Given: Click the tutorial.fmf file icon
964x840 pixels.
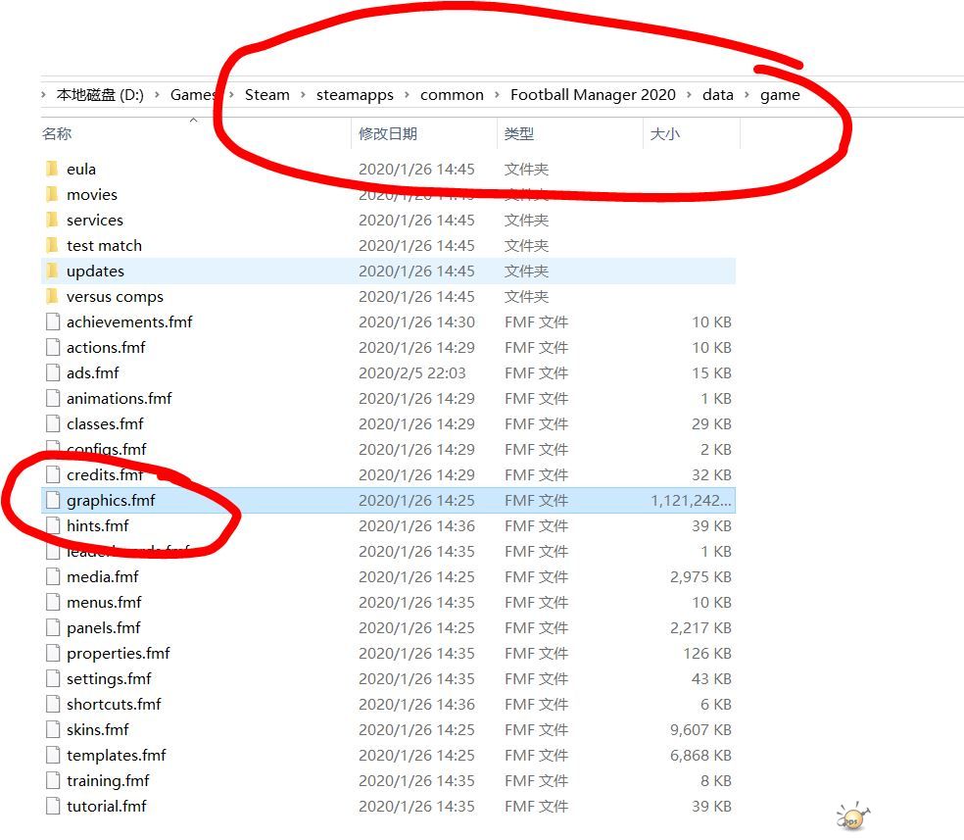Looking at the screenshot, I should pos(53,806).
